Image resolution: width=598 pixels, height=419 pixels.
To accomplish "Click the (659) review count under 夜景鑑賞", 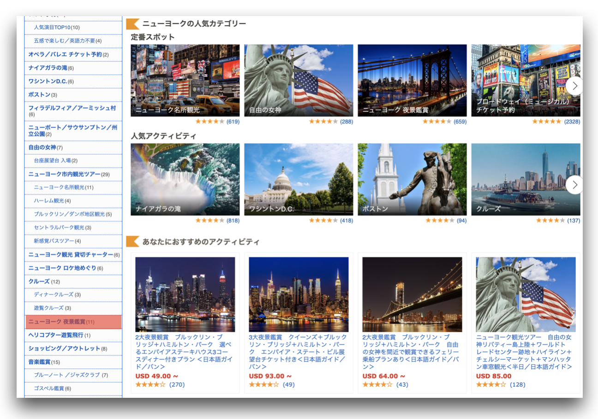I will (x=460, y=122).
